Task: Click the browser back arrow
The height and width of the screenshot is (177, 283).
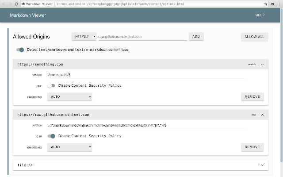Action: coord(4,4)
